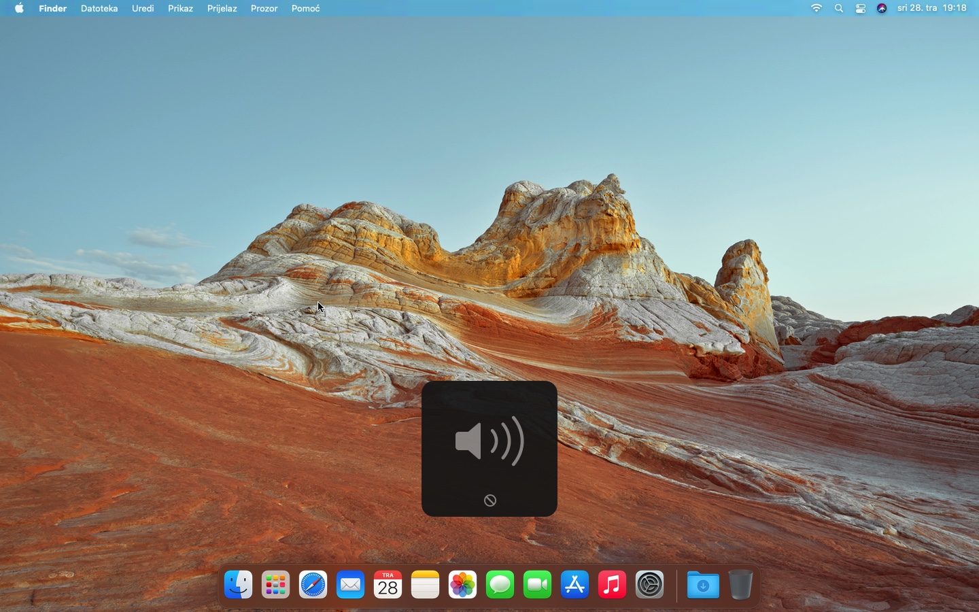Open Finder from the Dock
The image size is (979, 612).
click(239, 585)
